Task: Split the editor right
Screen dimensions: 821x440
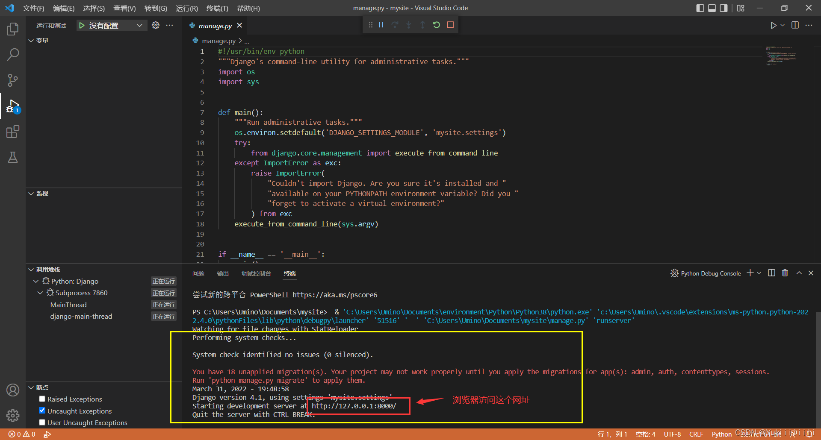Action: click(795, 25)
